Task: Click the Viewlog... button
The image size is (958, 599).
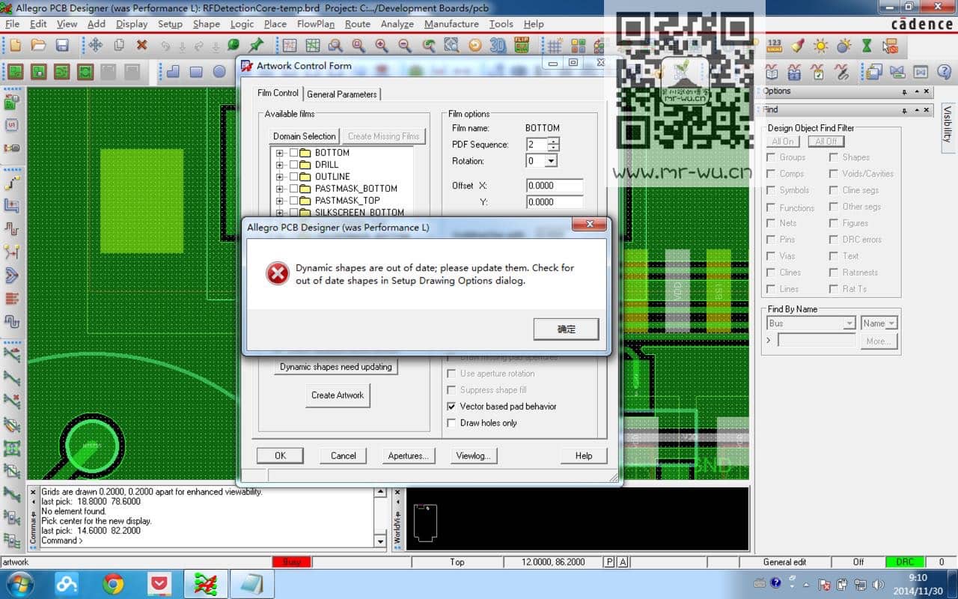Action: (473, 455)
